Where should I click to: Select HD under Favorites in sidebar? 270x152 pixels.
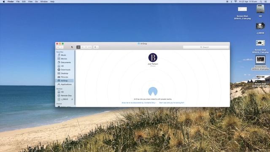(65, 66)
